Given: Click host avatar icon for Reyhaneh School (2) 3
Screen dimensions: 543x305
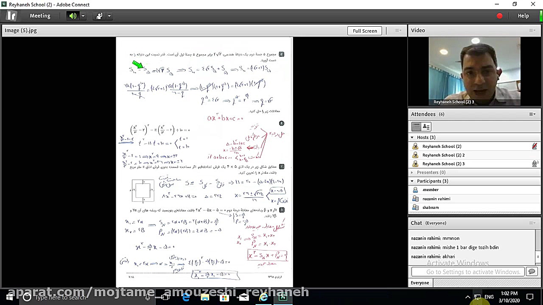Looking at the screenshot, I should tap(415, 164).
